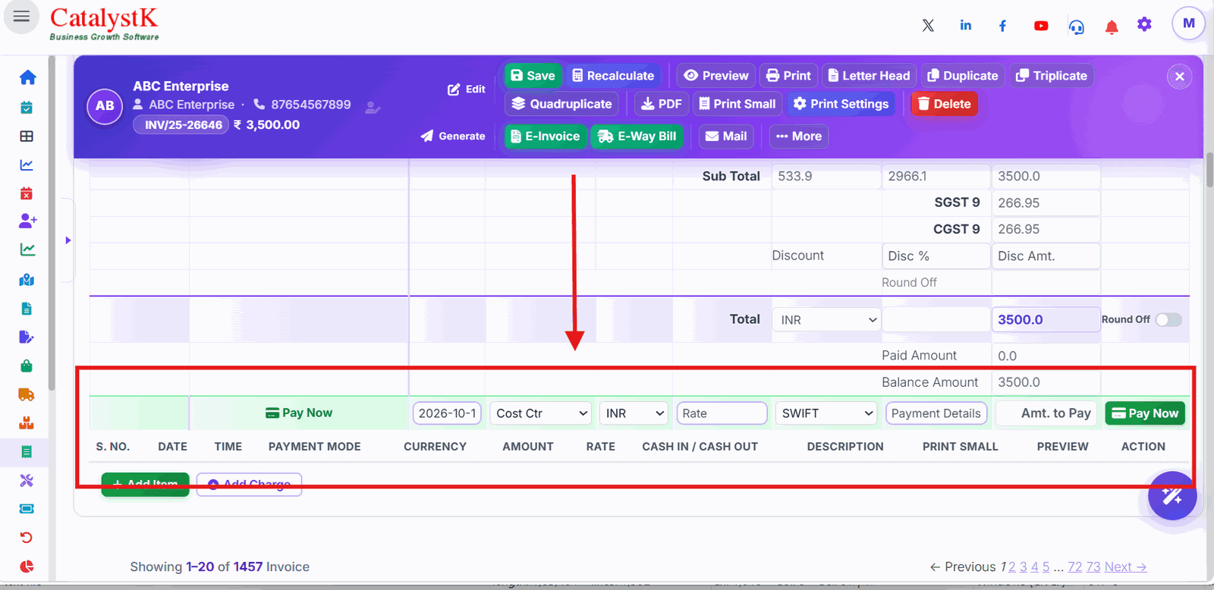Open the LinkedIn social link

click(965, 25)
